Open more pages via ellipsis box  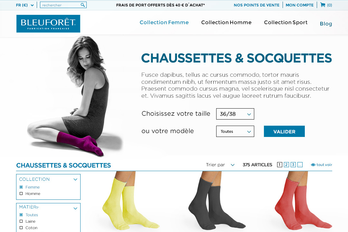pyautogui.click(x=300, y=165)
